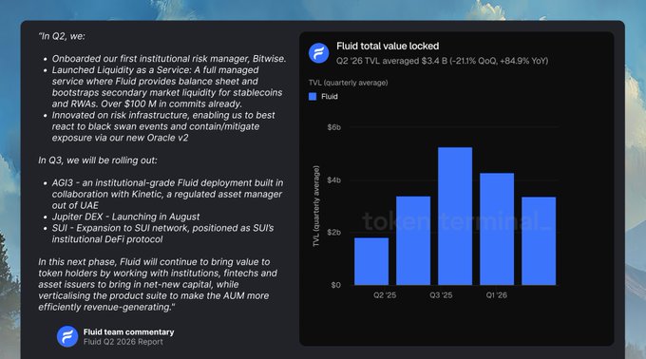Click the Q3 '25 axis label

[x=441, y=295]
